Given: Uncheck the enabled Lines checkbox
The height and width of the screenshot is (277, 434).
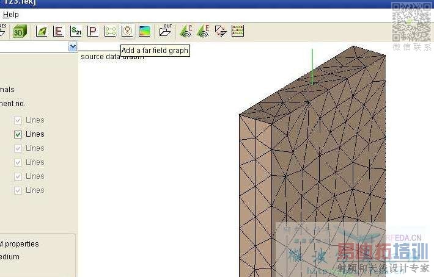Looking at the screenshot, I should 18,134.
